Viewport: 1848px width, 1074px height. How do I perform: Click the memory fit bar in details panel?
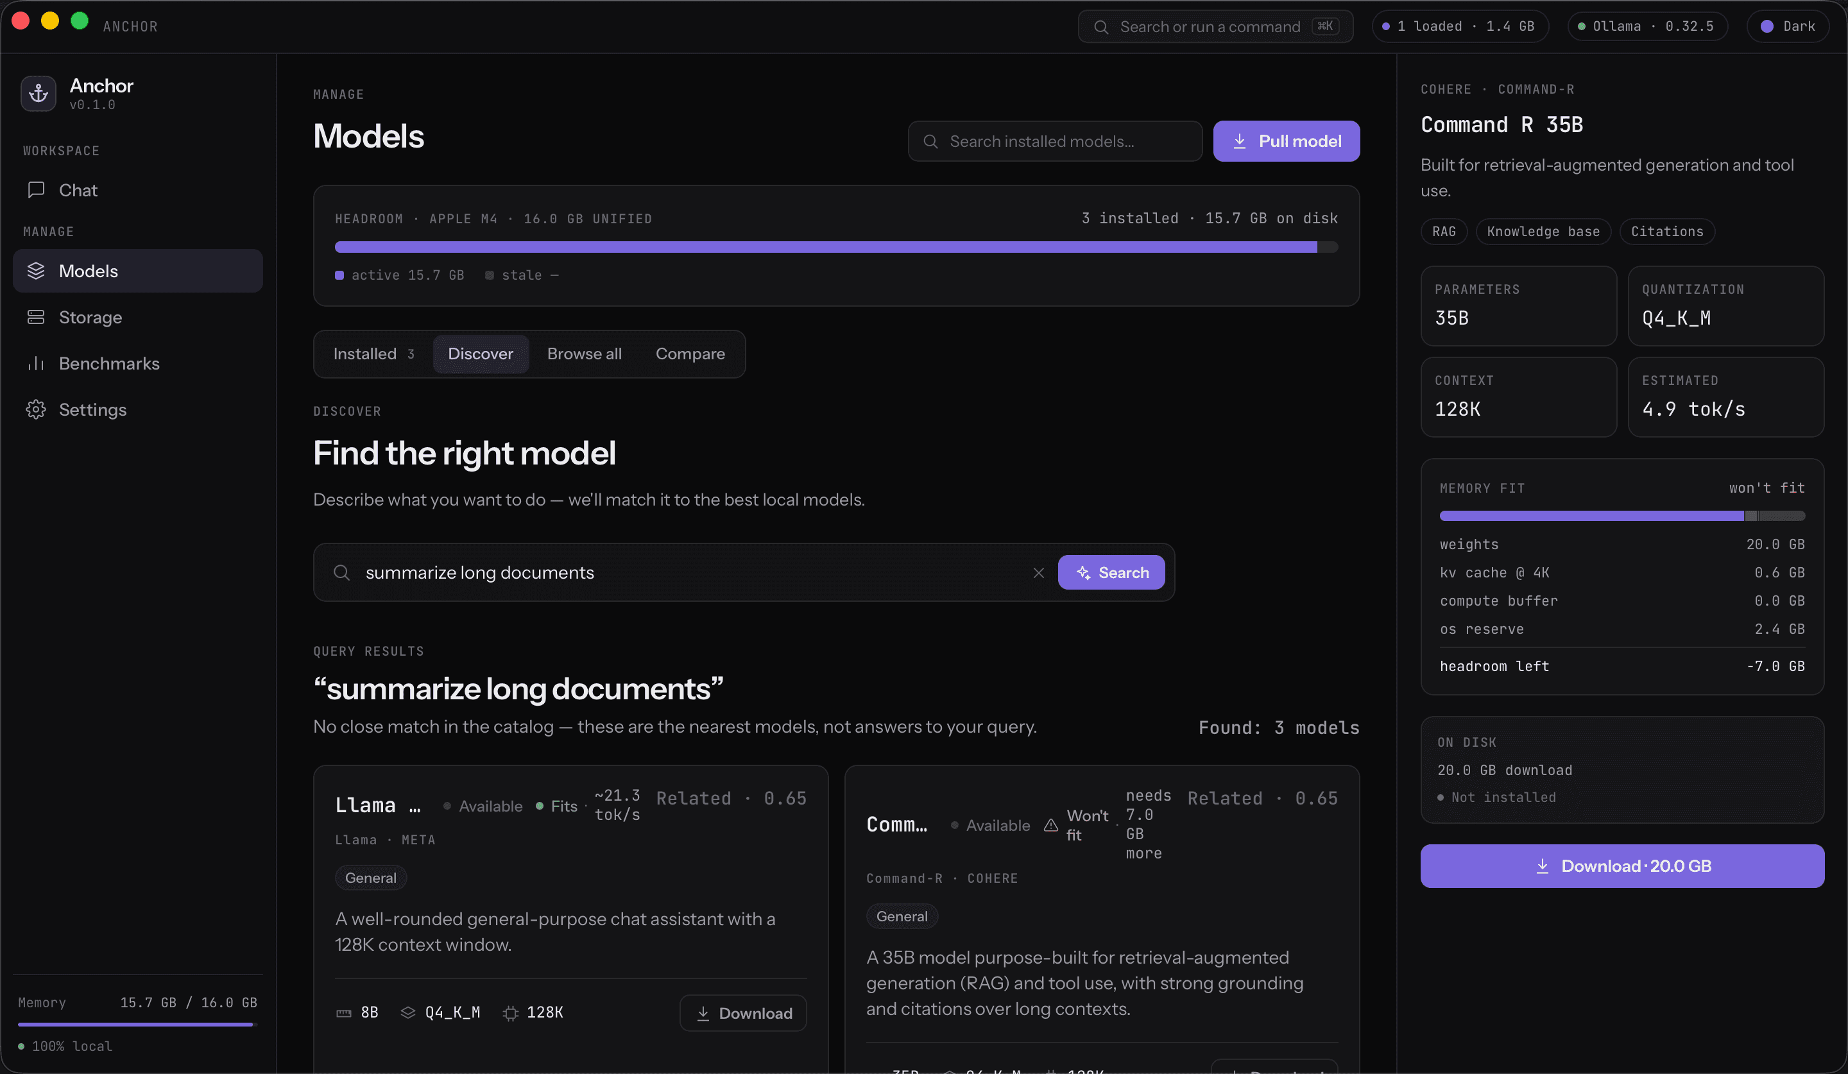pyautogui.click(x=1622, y=515)
